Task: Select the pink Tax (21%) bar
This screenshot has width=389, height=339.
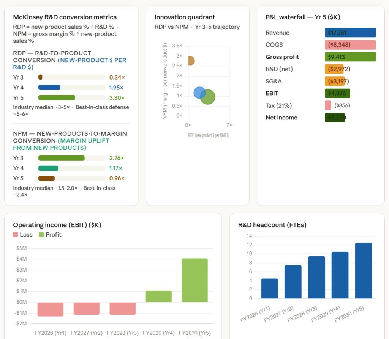Action: tap(328, 105)
